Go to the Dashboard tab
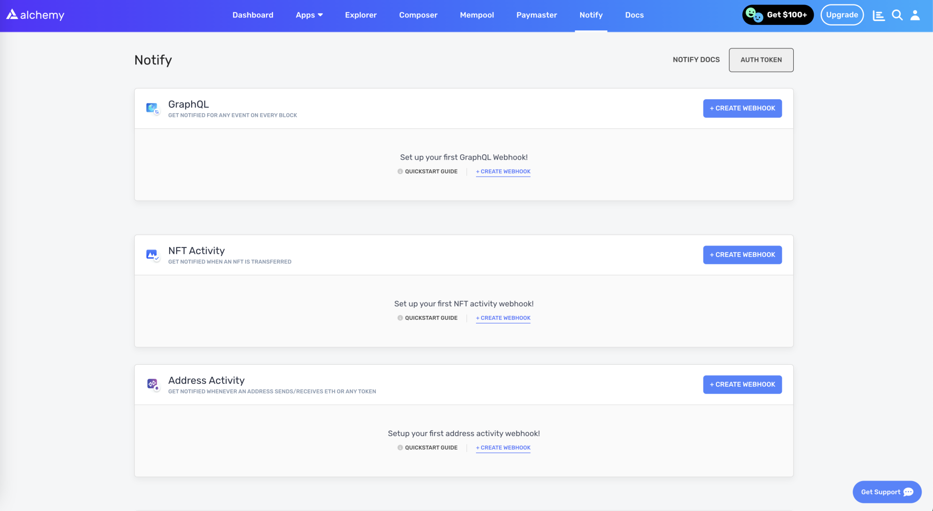 [x=253, y=15]
